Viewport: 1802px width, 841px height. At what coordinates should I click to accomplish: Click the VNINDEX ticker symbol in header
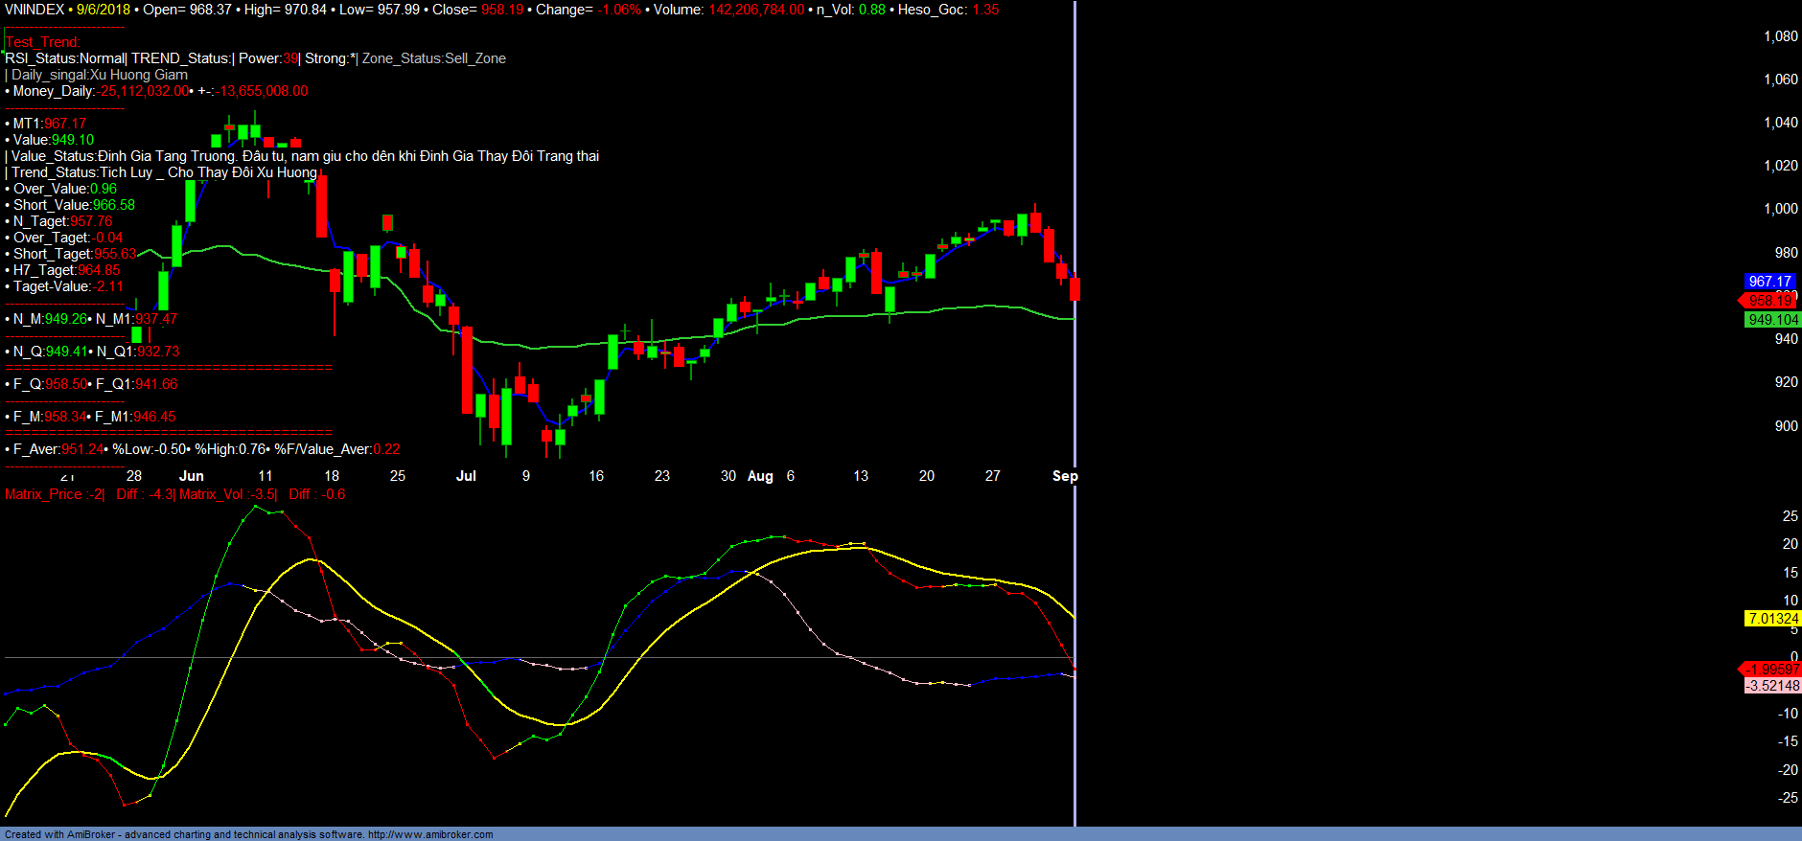click(x=35, y=10)
